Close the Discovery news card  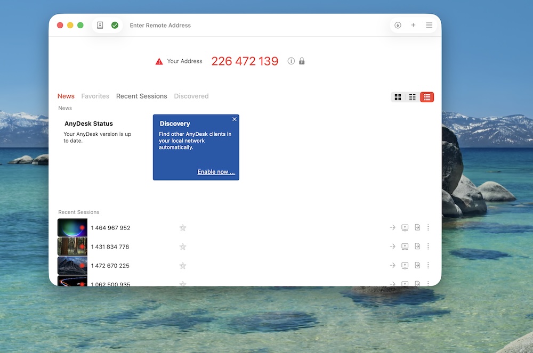point(234,119)
